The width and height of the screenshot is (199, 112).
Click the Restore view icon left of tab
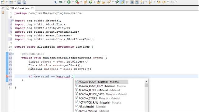(2, 8)
